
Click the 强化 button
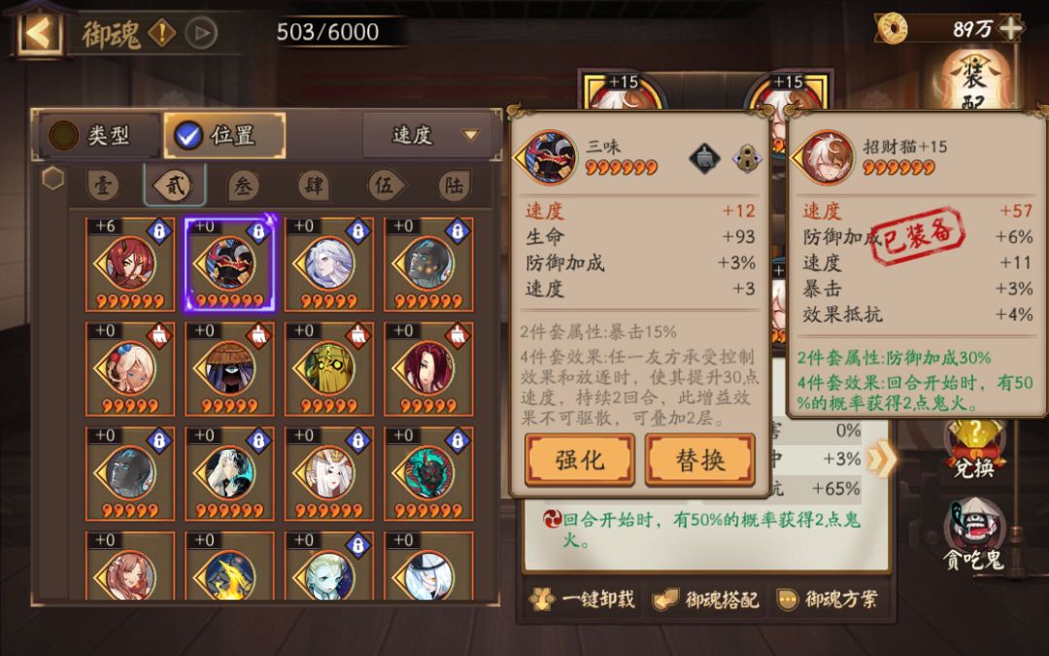579,459
